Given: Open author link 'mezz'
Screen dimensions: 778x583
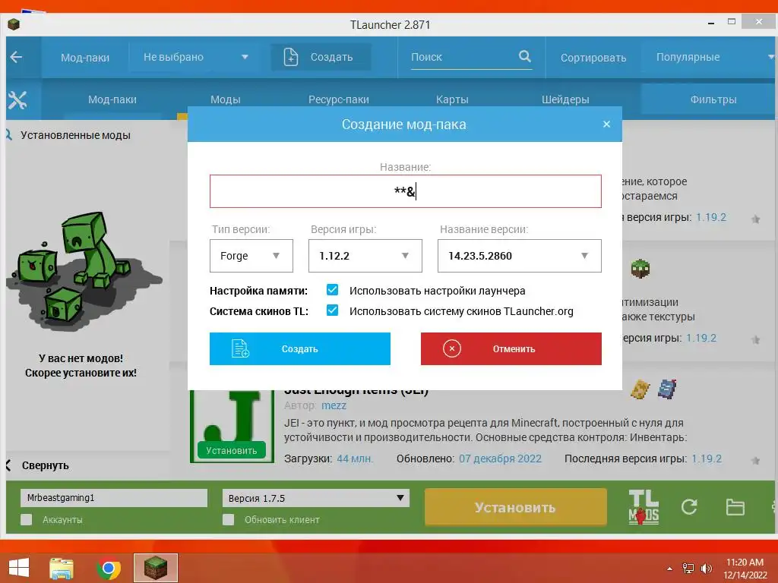Looking at the screenshot, I should click(334, 405).
